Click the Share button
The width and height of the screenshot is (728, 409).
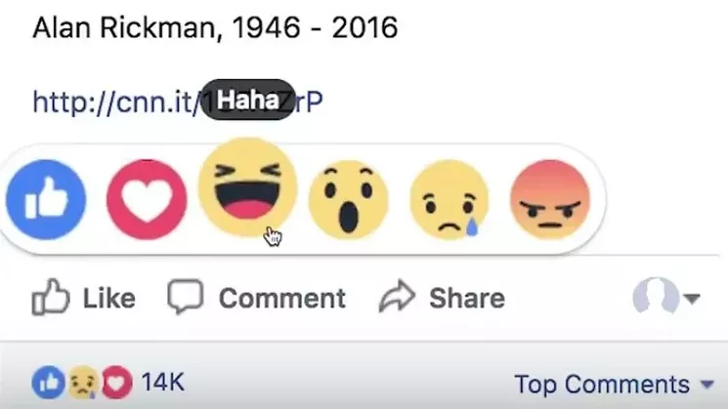click(442, 298)
